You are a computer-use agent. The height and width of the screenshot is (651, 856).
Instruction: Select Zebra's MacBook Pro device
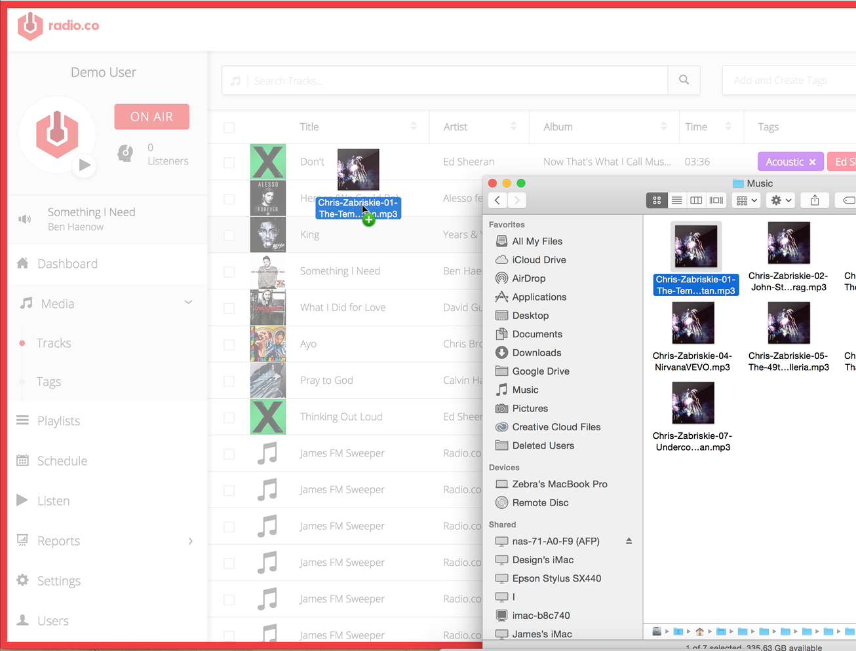(560, 484)
